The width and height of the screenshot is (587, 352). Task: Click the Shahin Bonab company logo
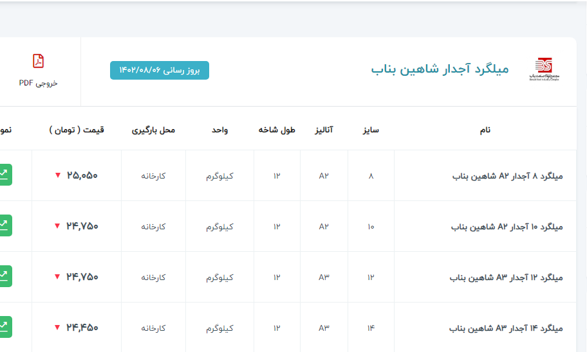(543, 69)
